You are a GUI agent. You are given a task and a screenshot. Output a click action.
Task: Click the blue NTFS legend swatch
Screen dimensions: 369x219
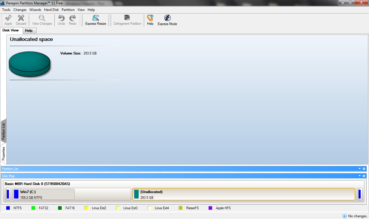click(x=8, y=208)
